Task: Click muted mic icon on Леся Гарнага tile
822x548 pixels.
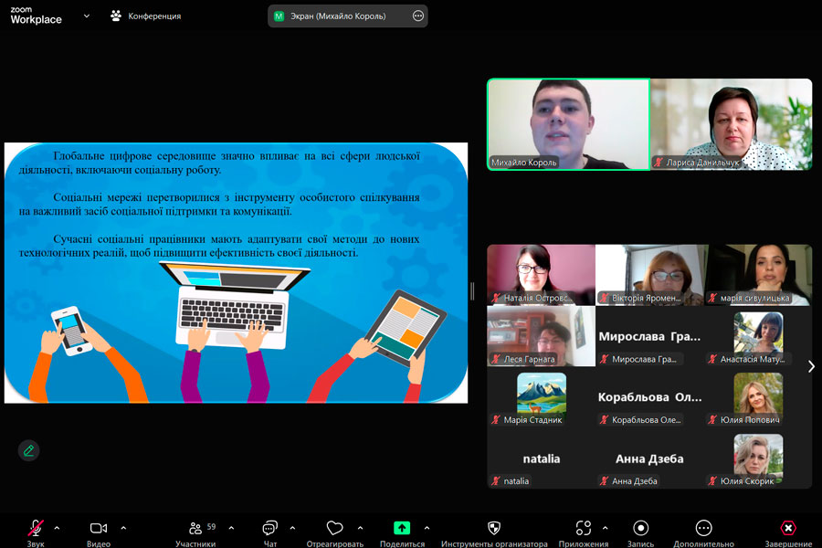Action: click(x=496, y=359)
